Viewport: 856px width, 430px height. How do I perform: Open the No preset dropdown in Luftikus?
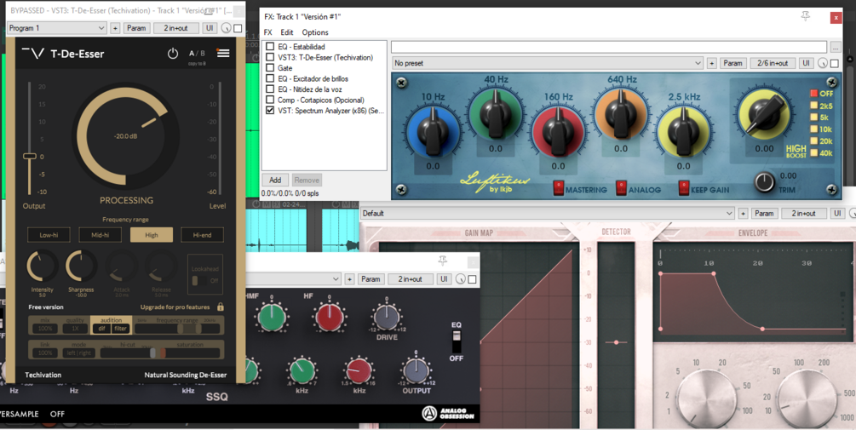[548, 63]
